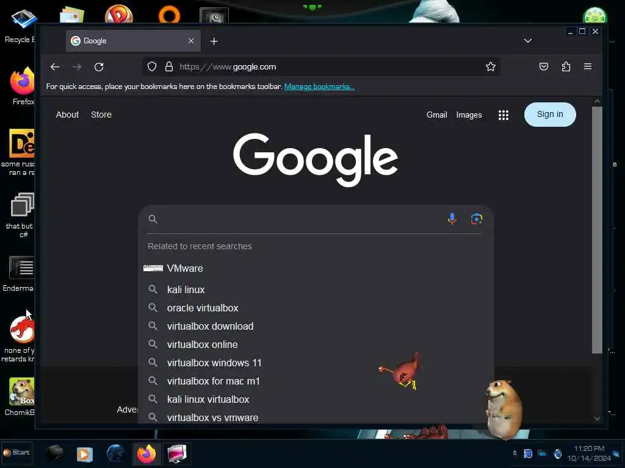Image resolution: width=625 pixels, height=468 pixels.
Task: Reload the page with the refresh icon
Action: tap(99, 67)
